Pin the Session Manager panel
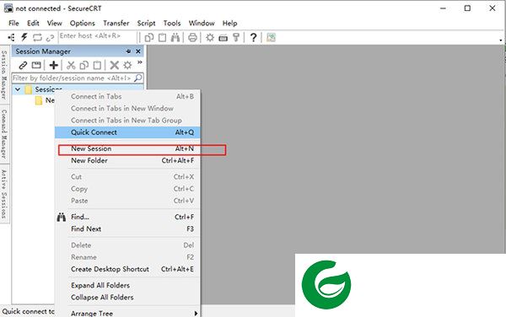 [128, 51]
